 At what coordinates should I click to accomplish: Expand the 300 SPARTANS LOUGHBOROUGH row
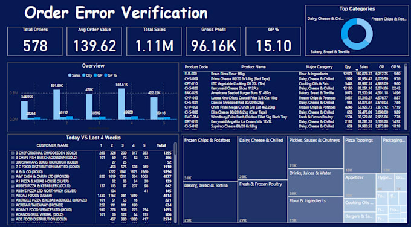[x=12, y=162]
